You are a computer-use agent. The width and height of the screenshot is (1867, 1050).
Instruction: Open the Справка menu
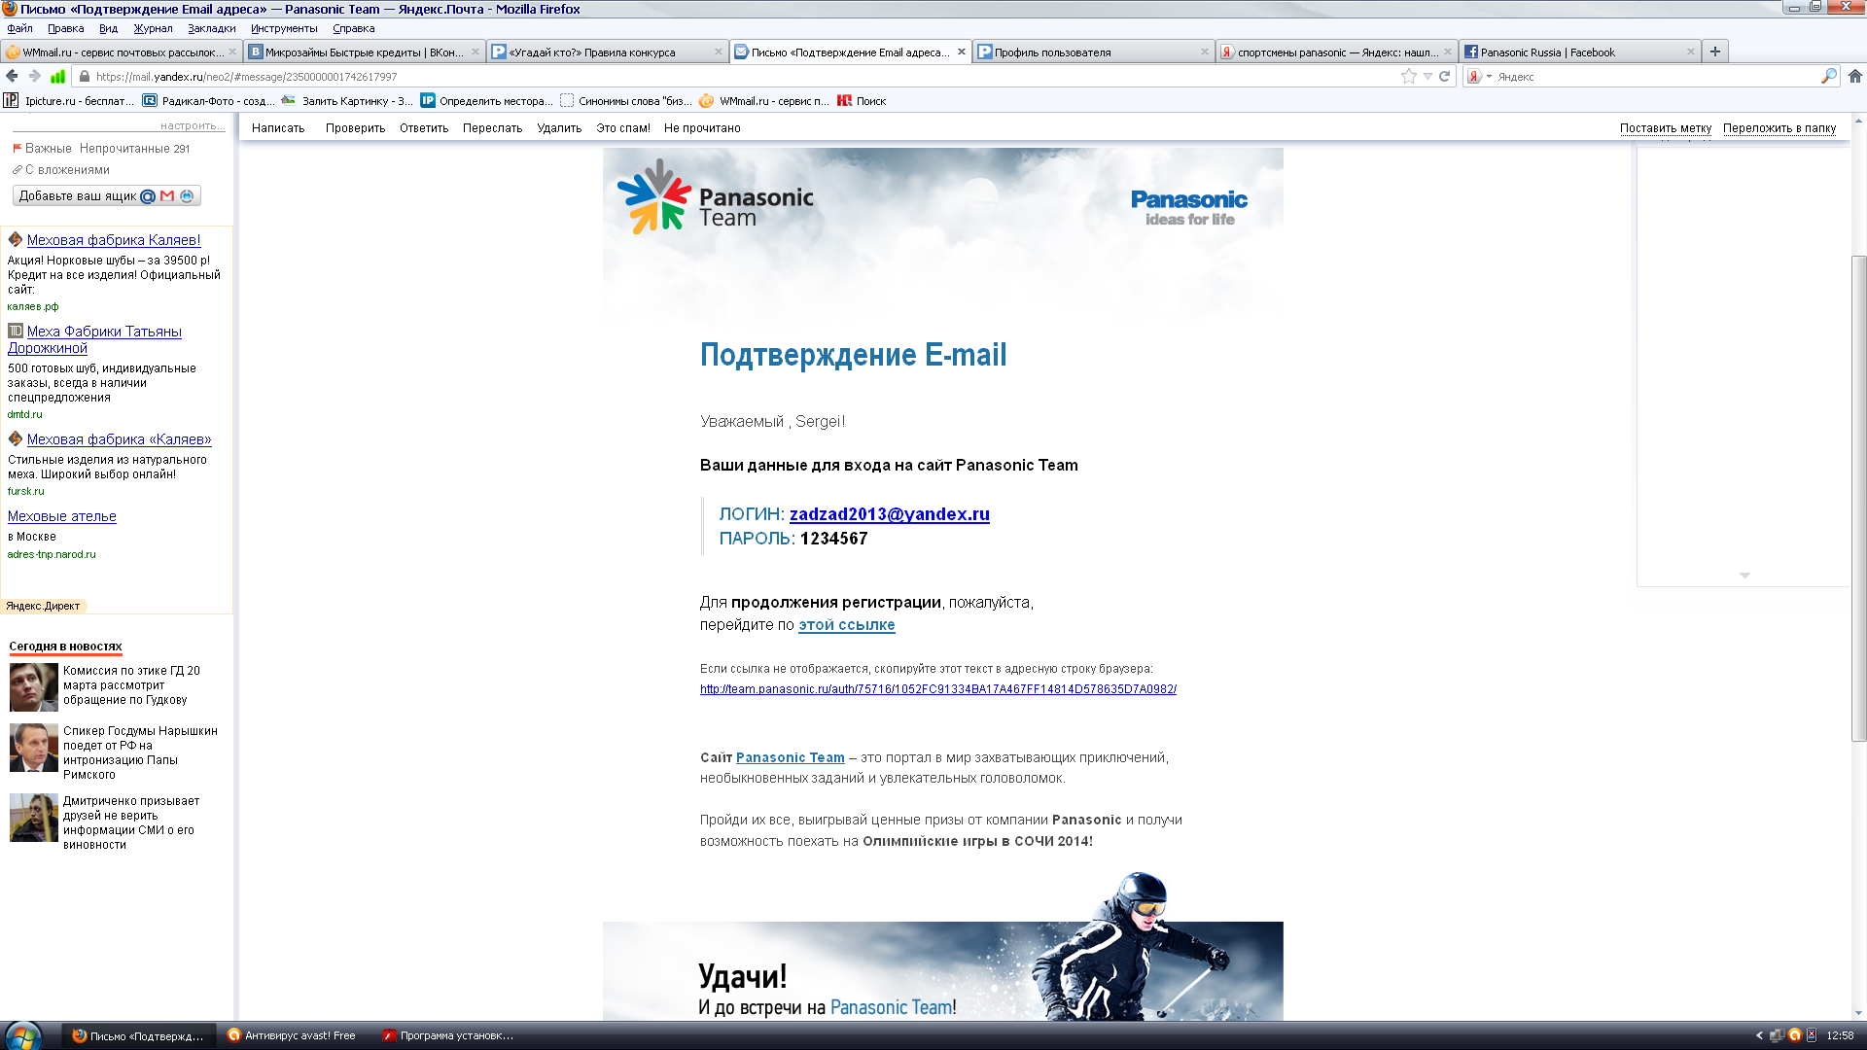[x=354, y=28]
